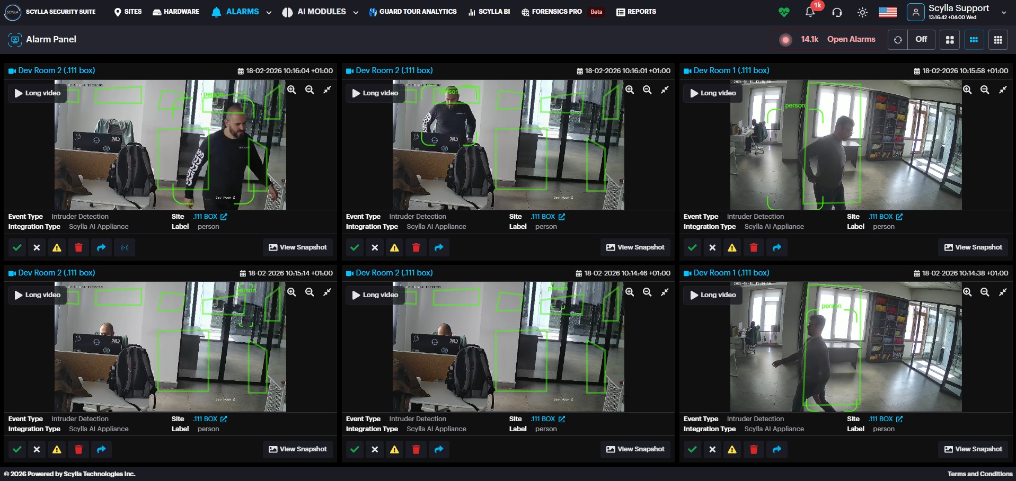Toggle the auto-refresh Off button
This screenshot has width=1016, height=481.
point(921,40)
